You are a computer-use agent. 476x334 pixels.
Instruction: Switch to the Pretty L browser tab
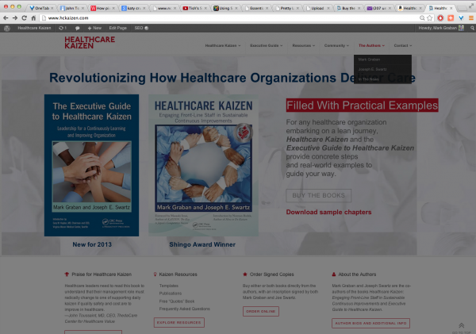(286, 8)
